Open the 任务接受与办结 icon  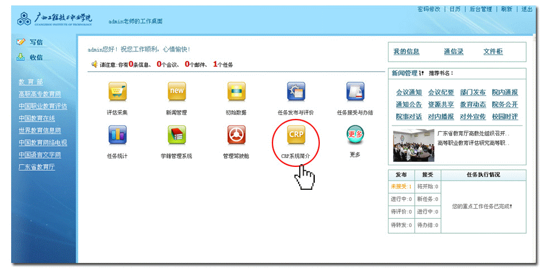pyautogui.click(x=355, y=91)
